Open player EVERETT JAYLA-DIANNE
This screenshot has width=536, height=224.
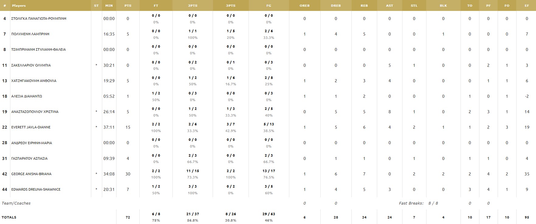31,127
